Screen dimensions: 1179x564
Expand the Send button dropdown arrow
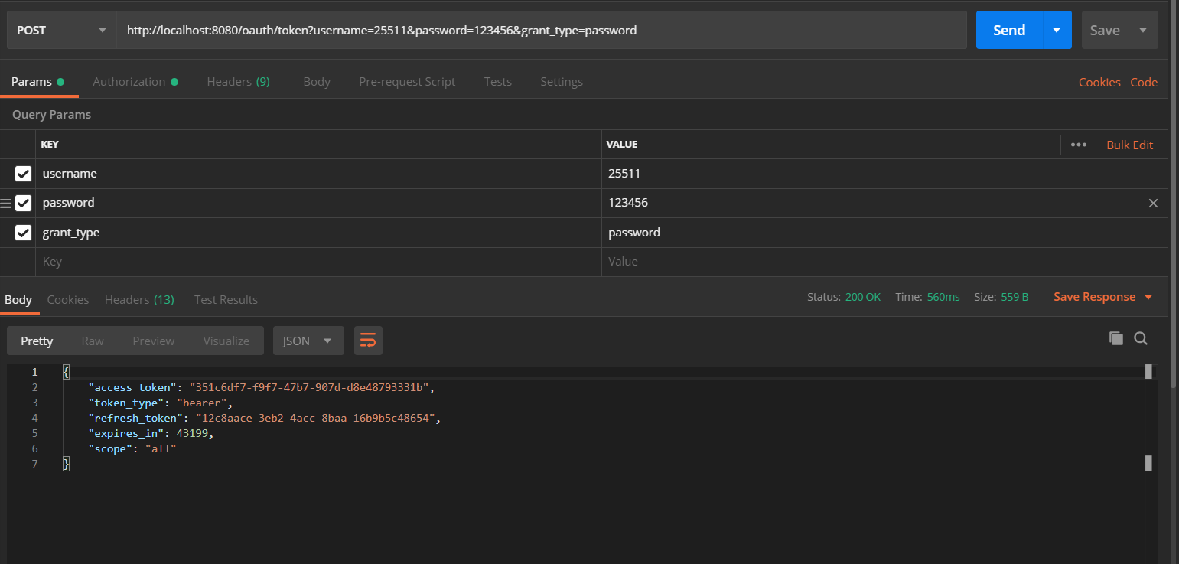1057,31
